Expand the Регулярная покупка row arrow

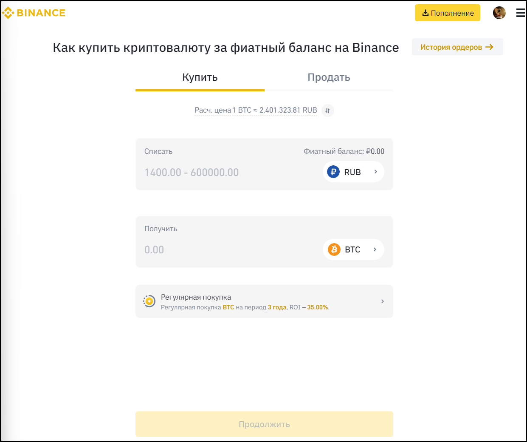coord(383,301)
